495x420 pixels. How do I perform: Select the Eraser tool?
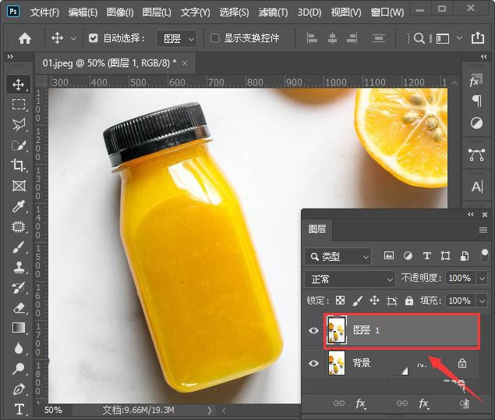click(x=18, y=308)
